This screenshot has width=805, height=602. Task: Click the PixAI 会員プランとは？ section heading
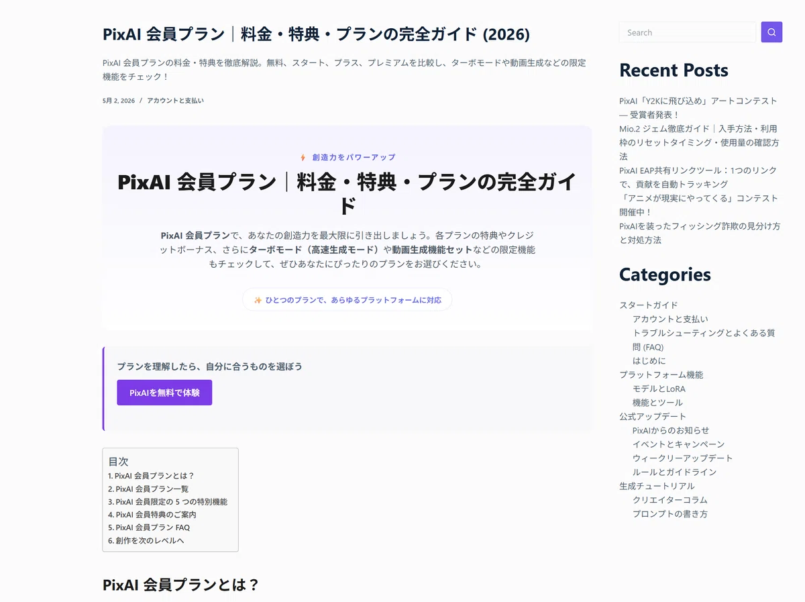click(x=180, y=585)
